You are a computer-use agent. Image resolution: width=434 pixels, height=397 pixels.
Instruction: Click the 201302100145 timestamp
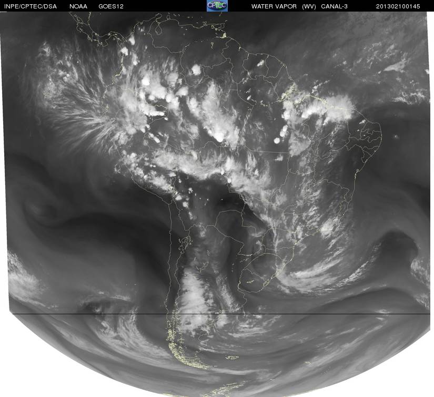pyautogui.click(x=398, y=6)
